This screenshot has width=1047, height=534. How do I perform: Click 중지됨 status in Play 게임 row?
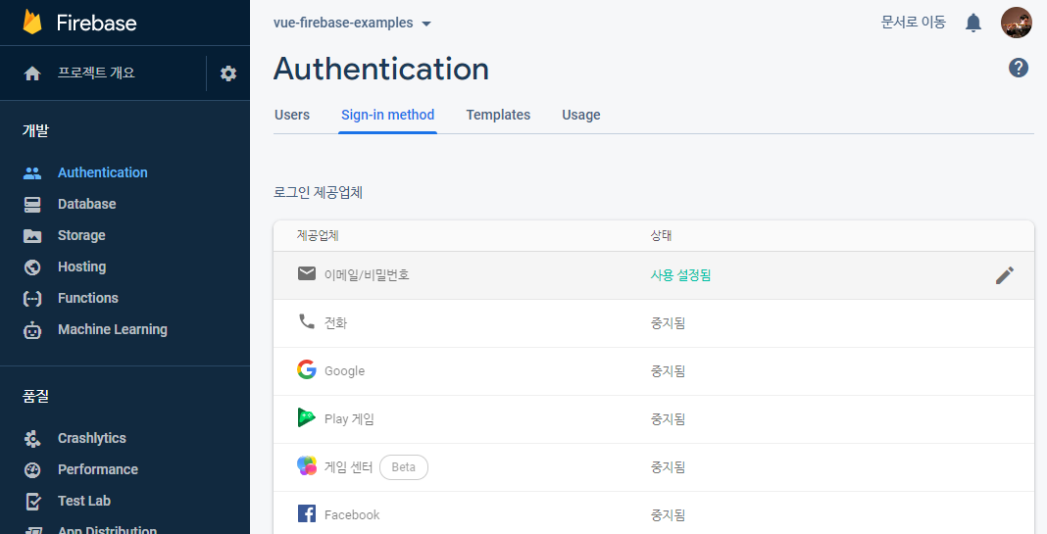tap(668, 419)
